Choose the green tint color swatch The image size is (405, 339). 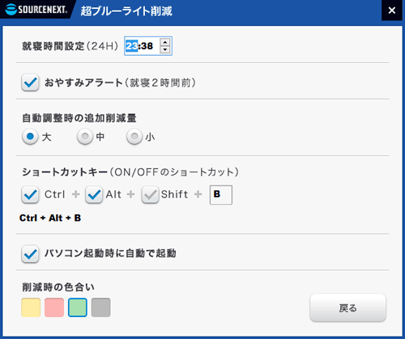tap(78, 307)
